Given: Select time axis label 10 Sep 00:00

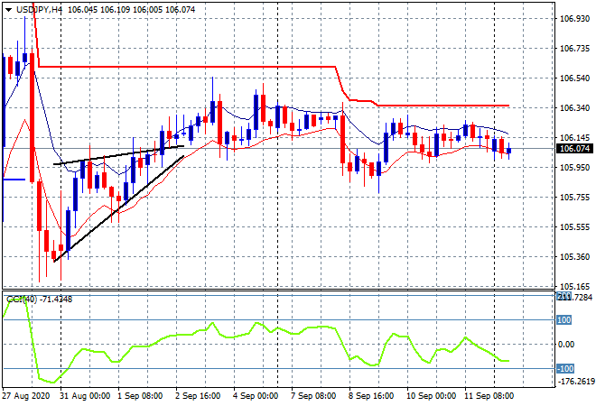Looking at the screenshot, I should (x=431, y=396).
